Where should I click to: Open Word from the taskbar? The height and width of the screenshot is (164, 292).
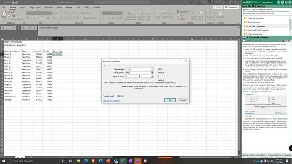(100, 161)
